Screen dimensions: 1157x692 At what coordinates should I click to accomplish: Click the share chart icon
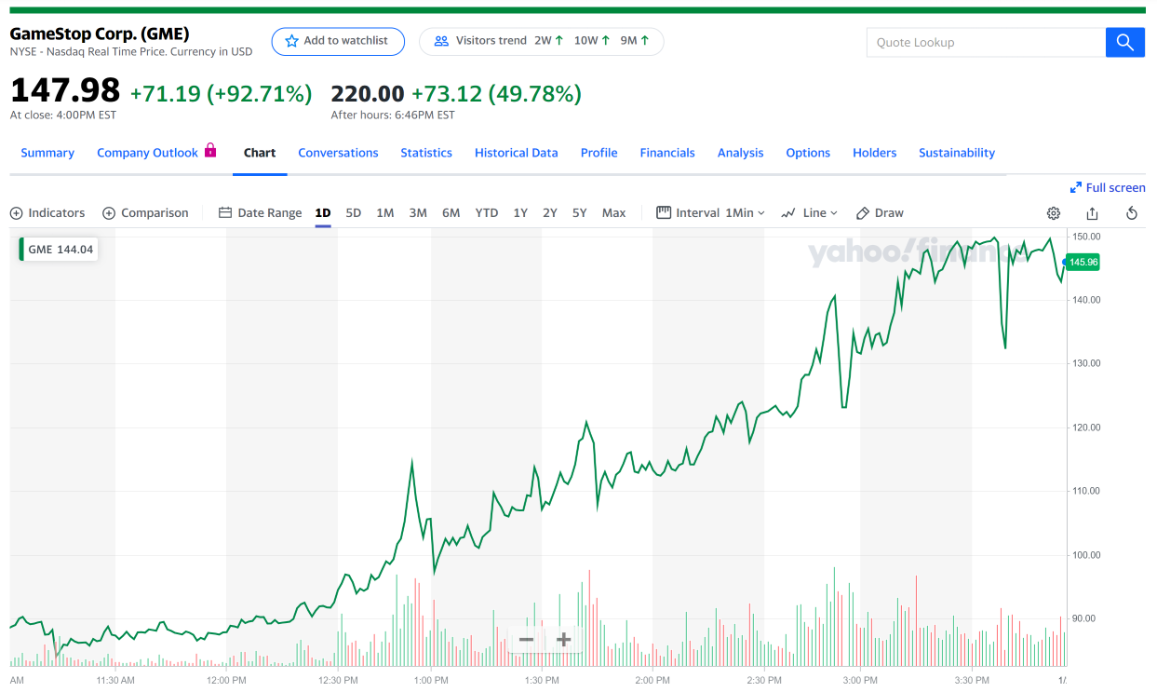coord(1092,213)
